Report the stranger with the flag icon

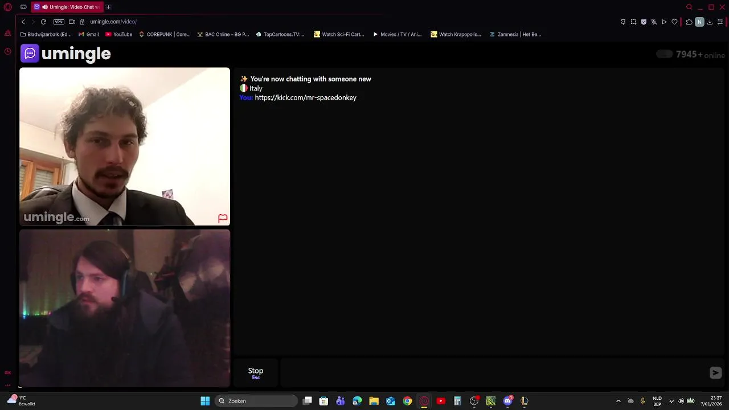[x=223, y=218]
